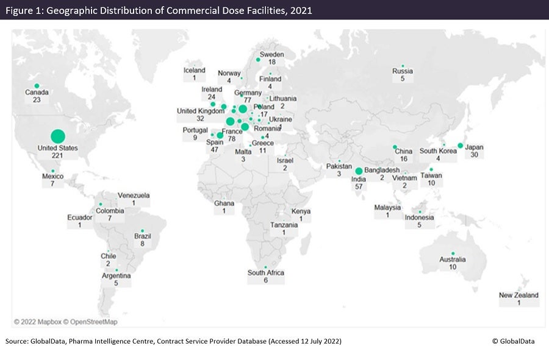Select the Spain circle marker
The width and height of the screenshot is (549, 349).
[x=220, y=135]
